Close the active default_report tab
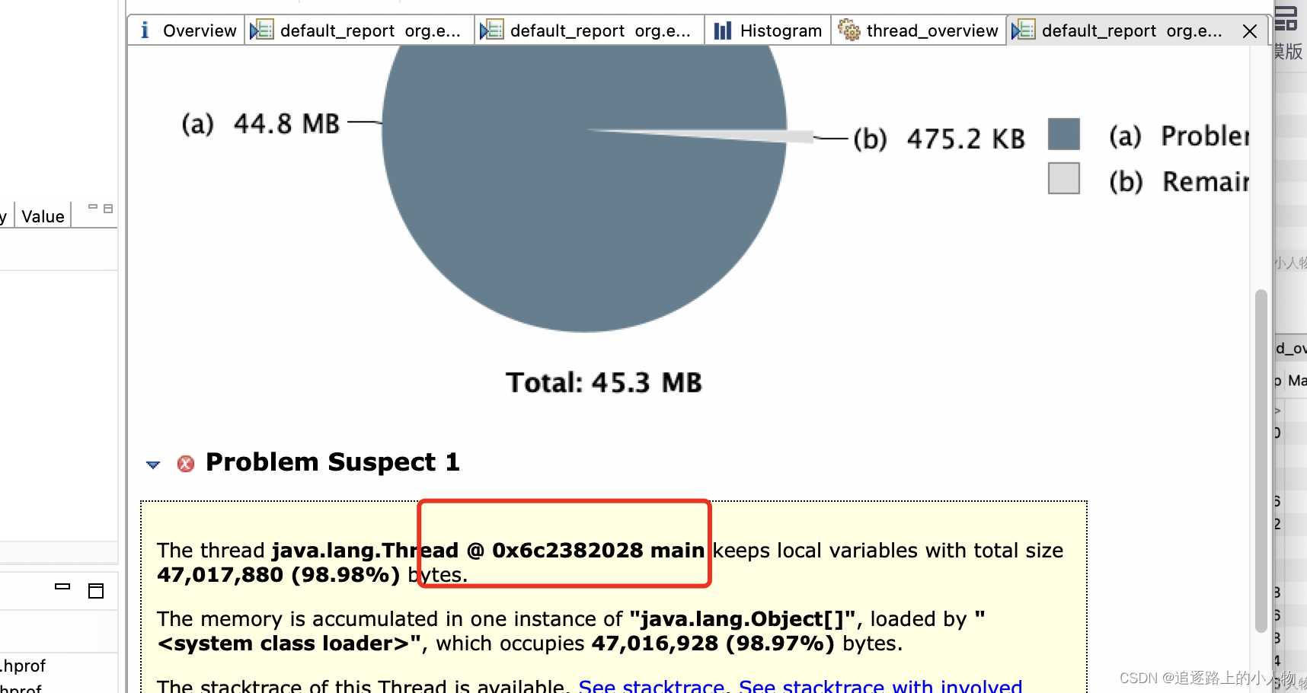This screenshot has width=1307, height=693. (x=1250, y=31)
